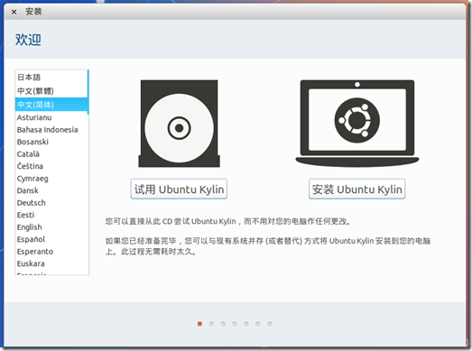Image resolution: width=472 pixels, height=351 pixels.
Task: Switch installer language to Español
Action: tap(51, 239)
